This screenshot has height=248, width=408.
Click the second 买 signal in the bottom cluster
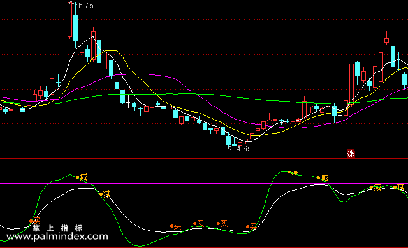pyautogui.click(x=200, y=223)
